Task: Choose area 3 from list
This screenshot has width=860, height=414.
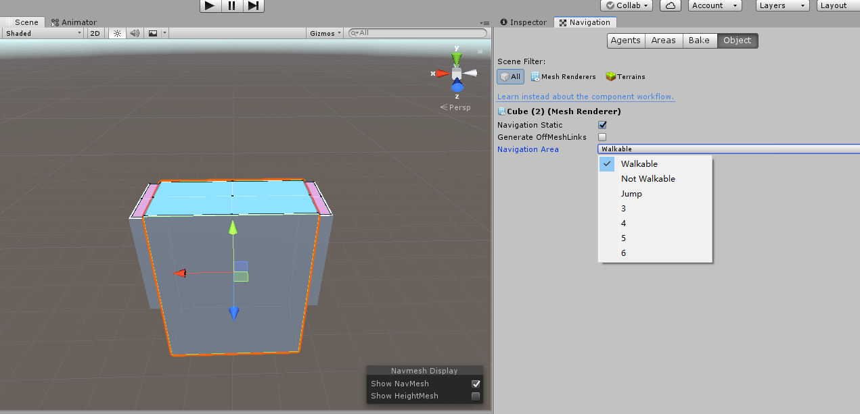Action: tap(655, 209)
